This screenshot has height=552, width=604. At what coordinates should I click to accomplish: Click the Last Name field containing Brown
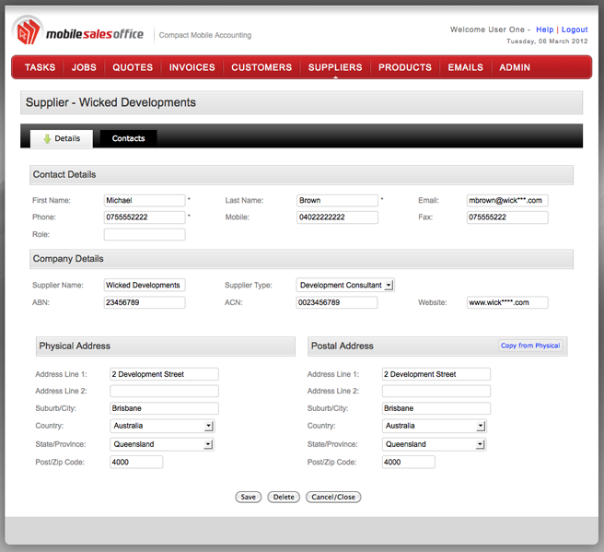click(337, 201)
